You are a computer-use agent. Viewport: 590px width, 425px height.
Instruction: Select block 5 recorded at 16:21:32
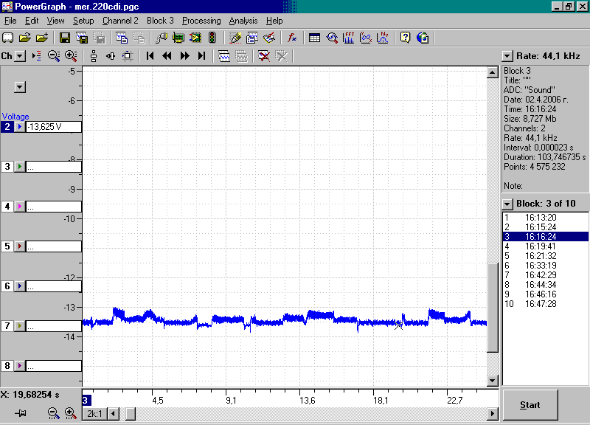546,256
